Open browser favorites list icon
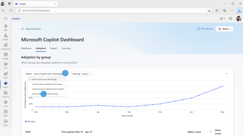Screen dimensions: 243x136 click(x=217, y=10)
